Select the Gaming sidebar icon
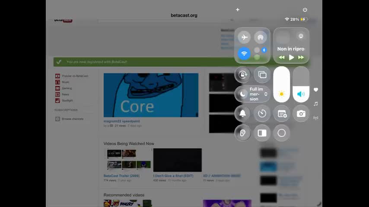369x207 pixels. tap(57, 88)
